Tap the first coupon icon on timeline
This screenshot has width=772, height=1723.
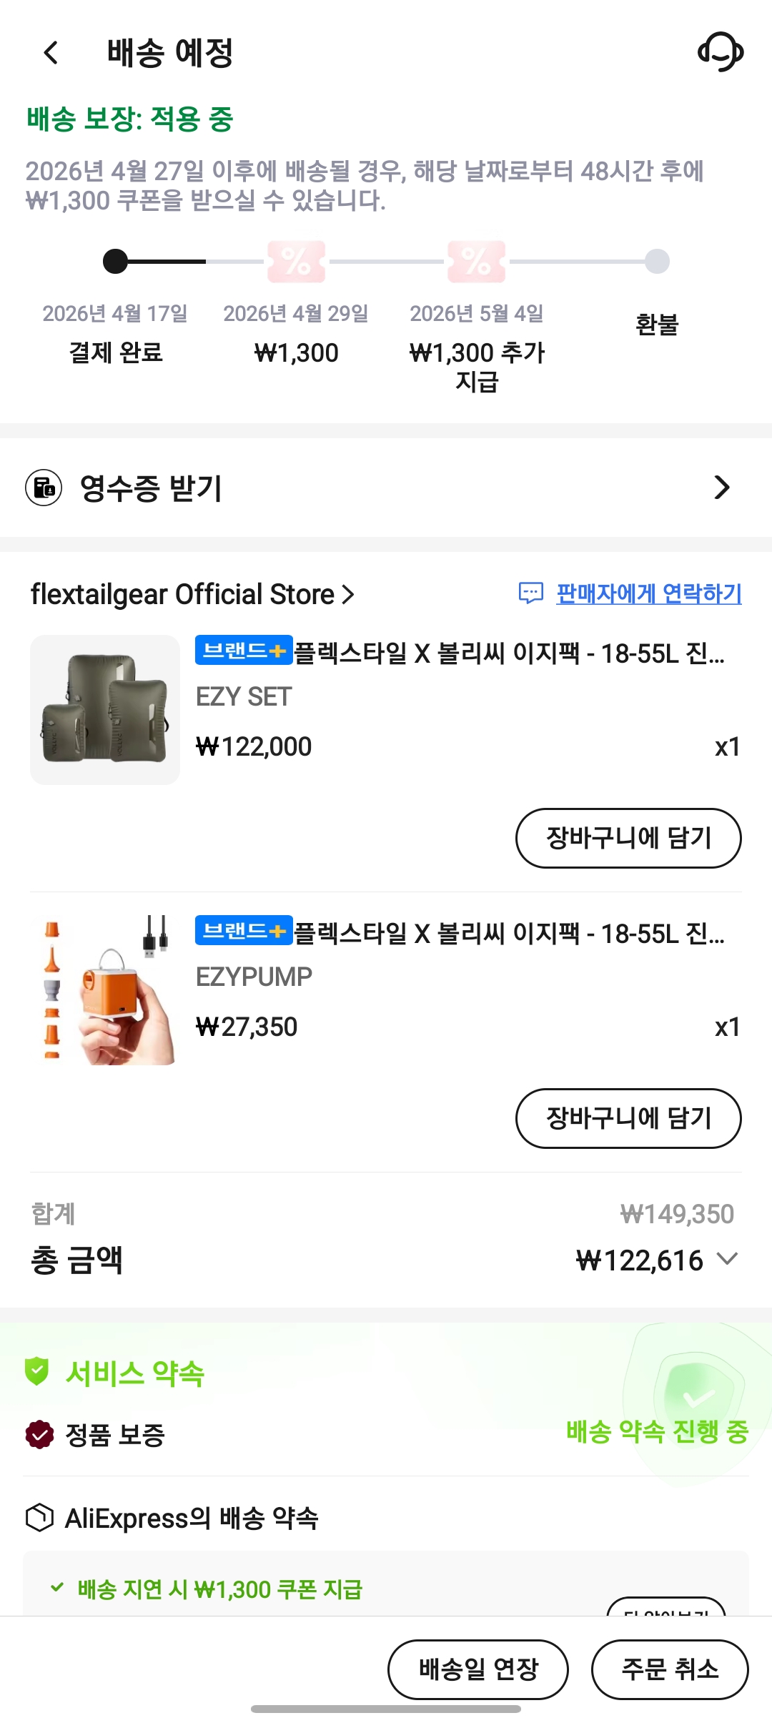point(296,262)
